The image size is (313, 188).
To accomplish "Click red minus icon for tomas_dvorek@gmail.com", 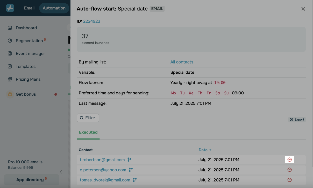I will [x=290, y=180].
